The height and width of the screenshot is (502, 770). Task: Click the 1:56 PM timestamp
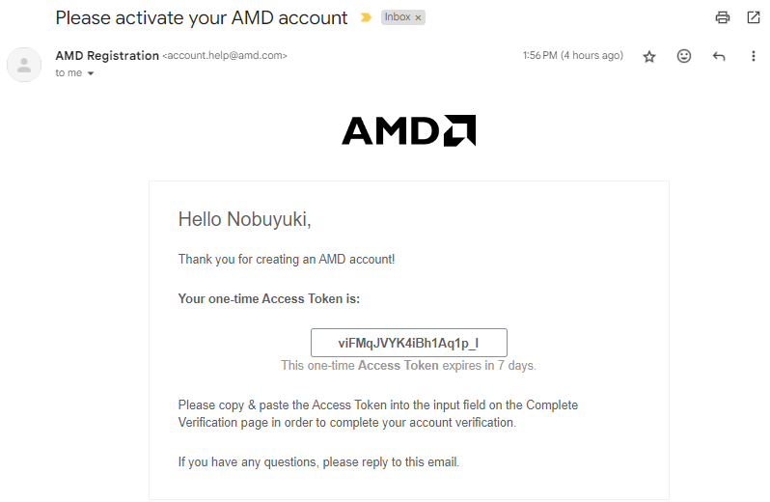click(572, 56)
